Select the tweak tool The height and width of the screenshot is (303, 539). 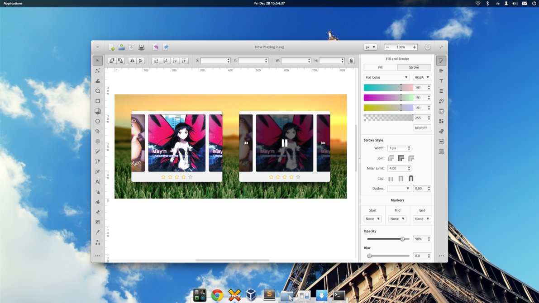pos(98,81)
